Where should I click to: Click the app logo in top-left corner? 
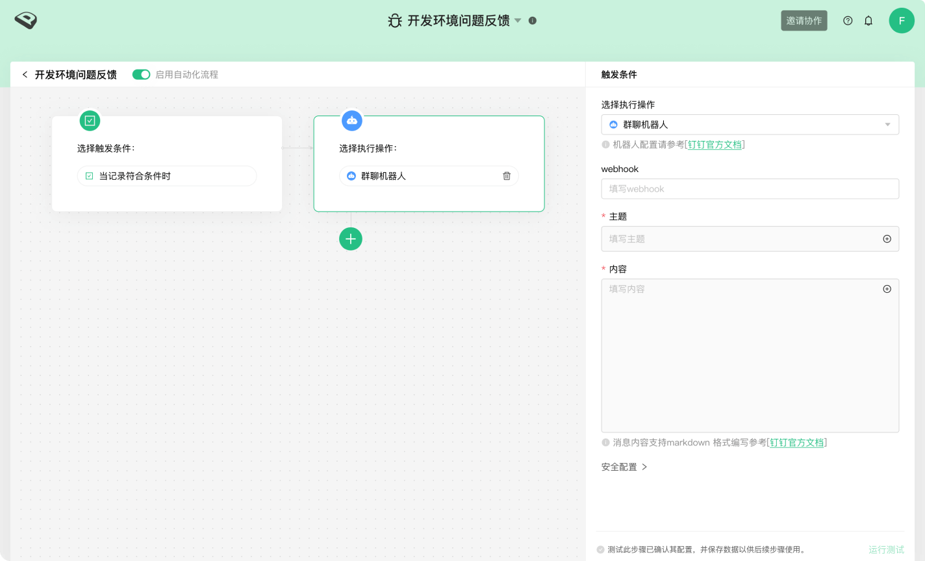(26, 21)
